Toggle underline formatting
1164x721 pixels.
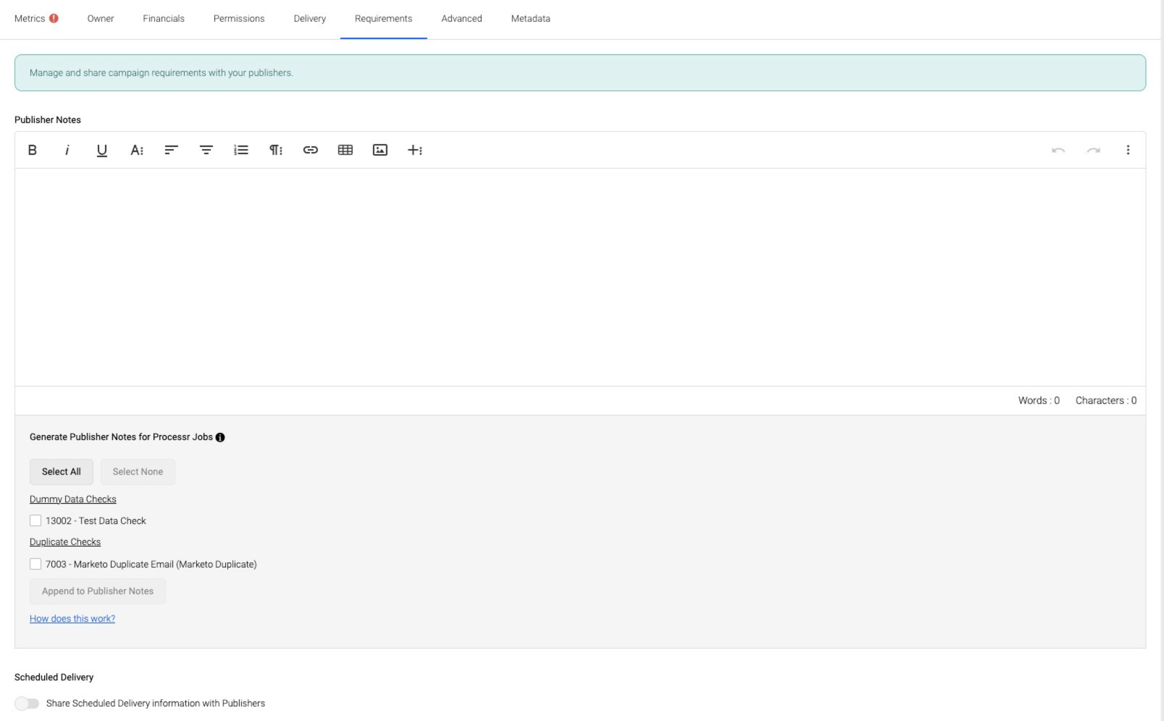pyautogui.click(x=102, y=150)
